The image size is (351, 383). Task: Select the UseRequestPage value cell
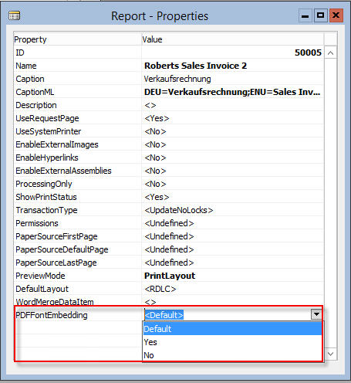[233, 118]
